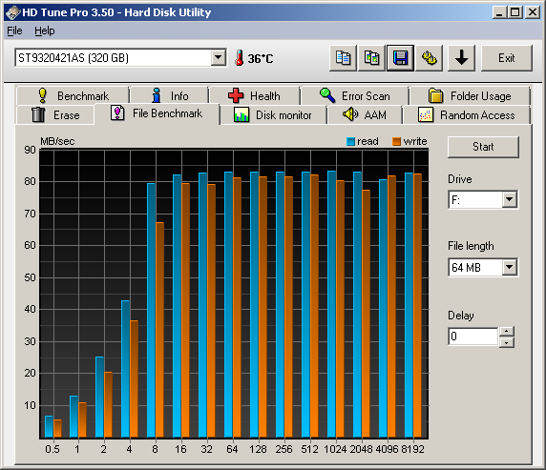This screenshot has height=470, width=546.
Task: Start the file benchmark
Action: pos(483,147)
